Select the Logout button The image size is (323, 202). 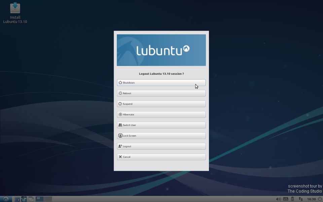click(x=161, y=146)
